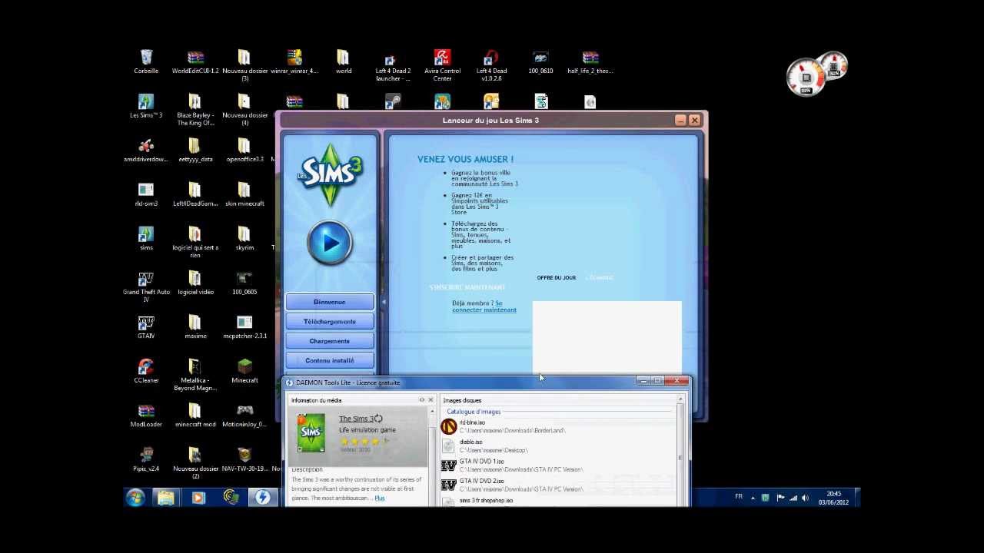Select the CCleaner desktop icon
This screenshot has width=984, height=553.
[x=146, y=372]
